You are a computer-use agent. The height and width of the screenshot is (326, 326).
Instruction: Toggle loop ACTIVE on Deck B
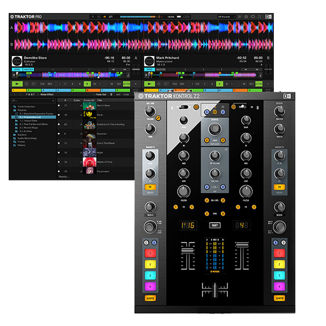(x=259, y=84)
